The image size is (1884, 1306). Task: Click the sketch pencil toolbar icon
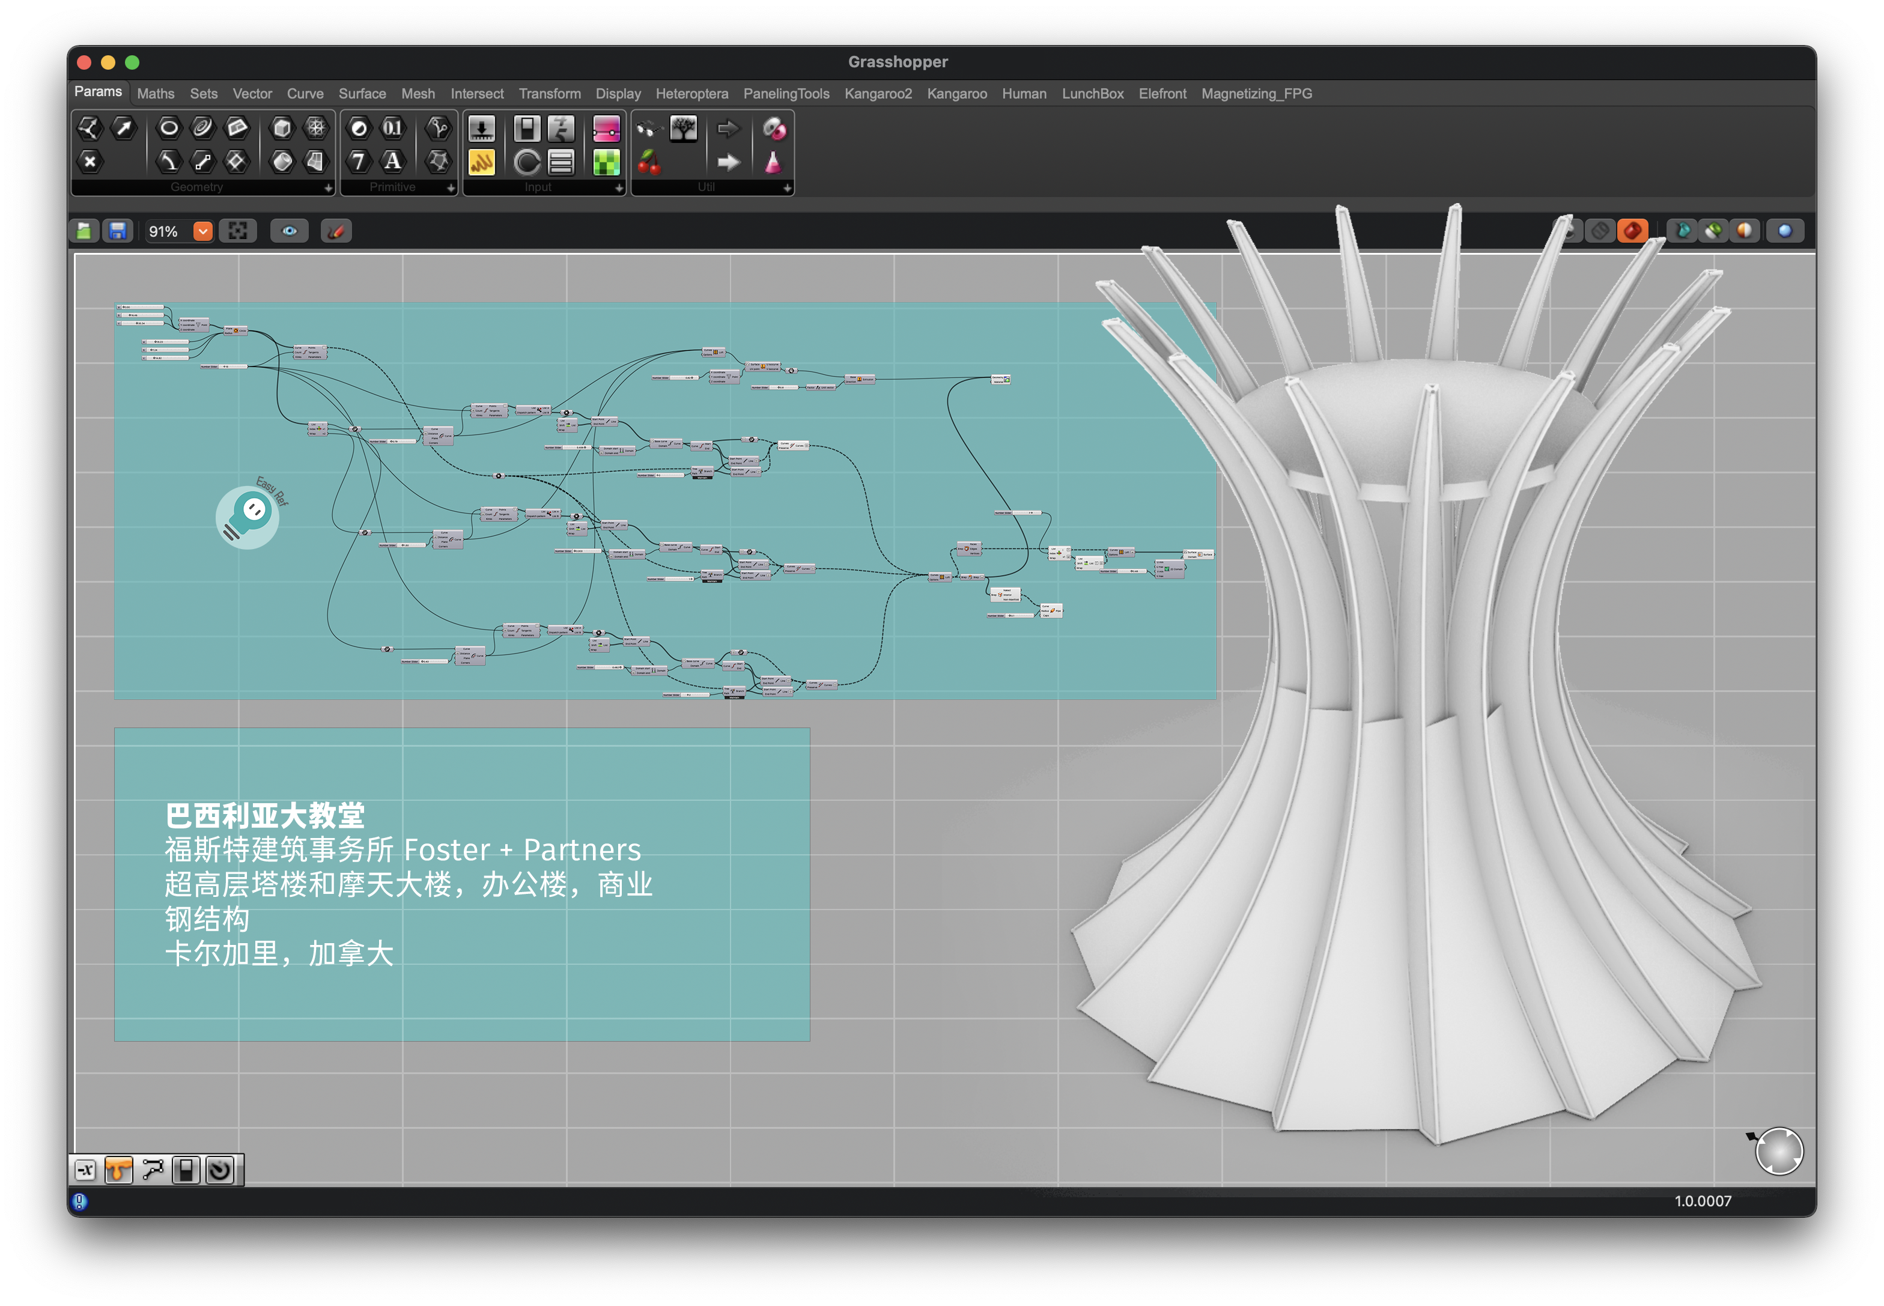(336, 231)
